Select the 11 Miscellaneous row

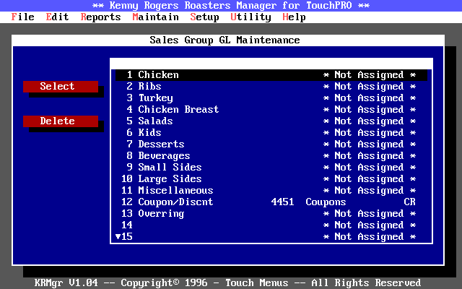pyautogui.click(x=271, y=191)
